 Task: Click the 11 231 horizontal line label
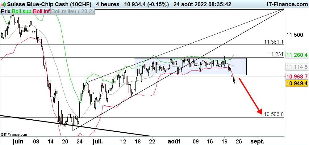[276, 54]
